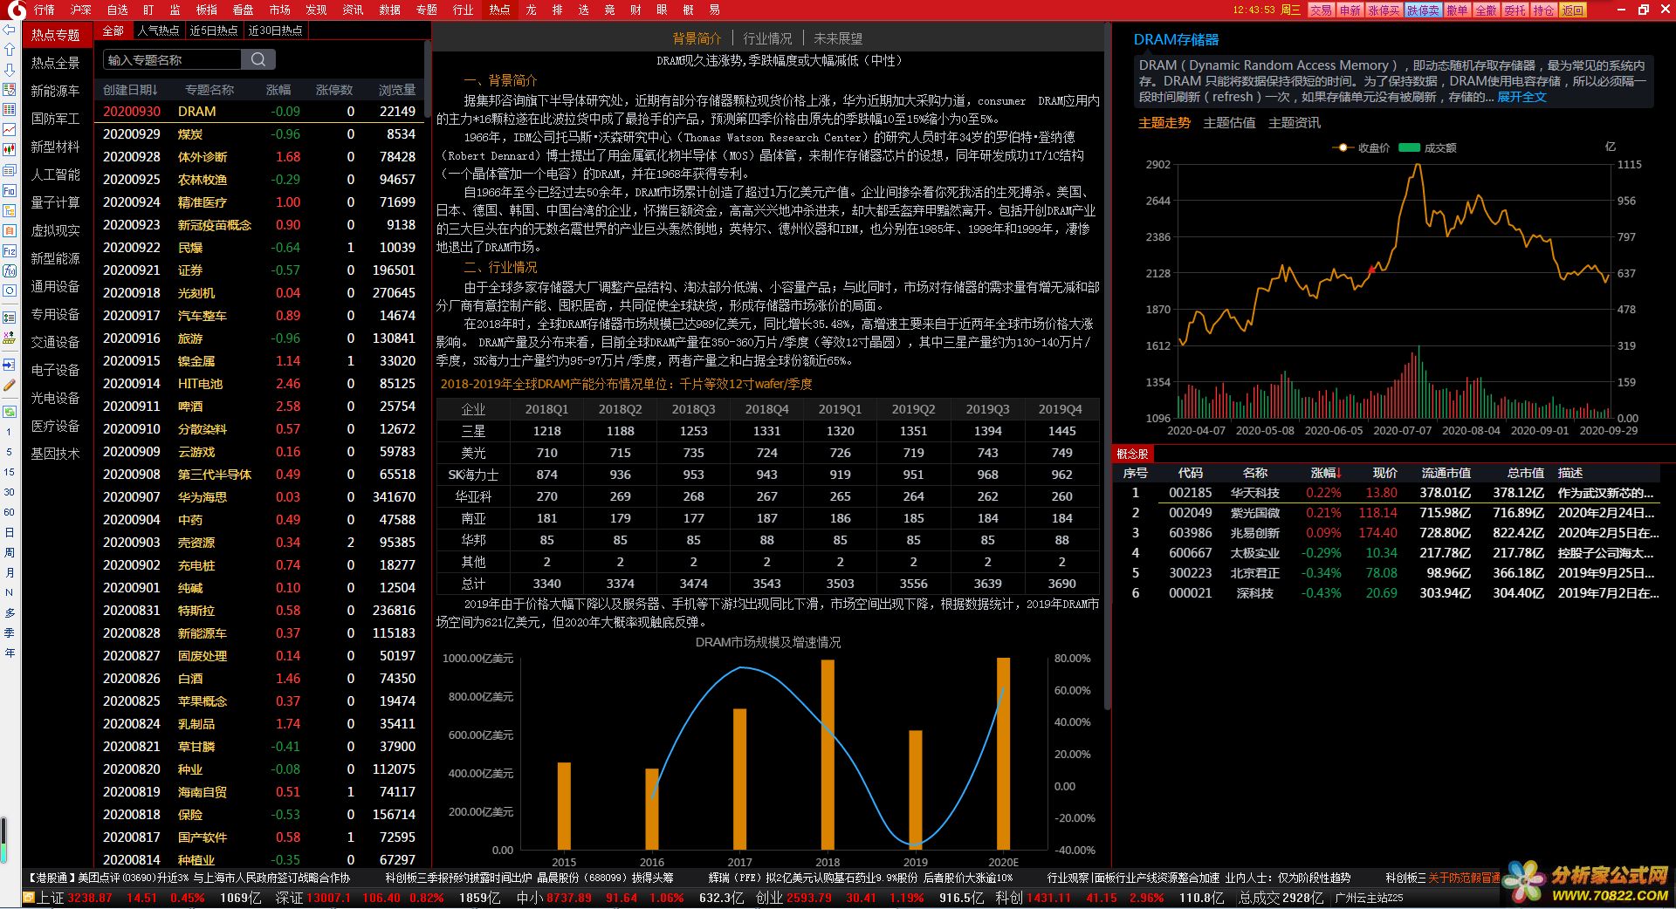Click the up arrow icon in left toolbar
The height and width of the screenshot is (909, 1676).
pyautogui.click(x=10, y=50)
